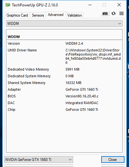
Task: Select the 5991 MB value
Action: [x=72, y=69]
